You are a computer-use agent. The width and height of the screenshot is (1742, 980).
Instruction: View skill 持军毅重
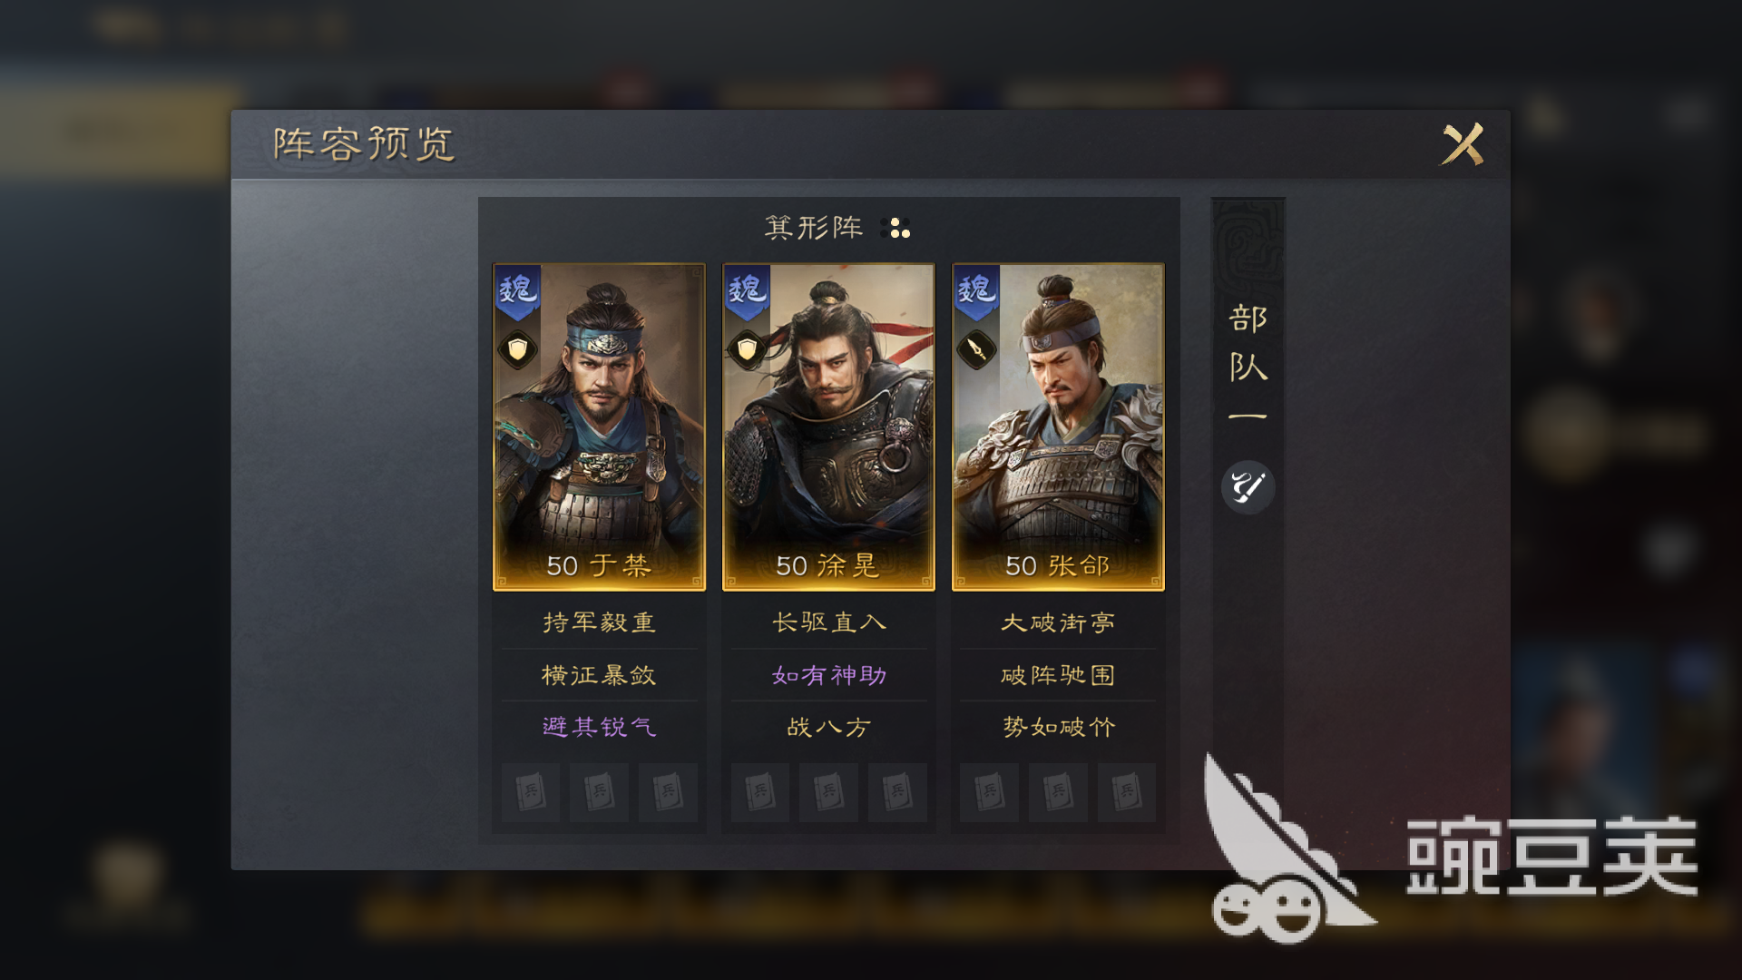(599, 622)
